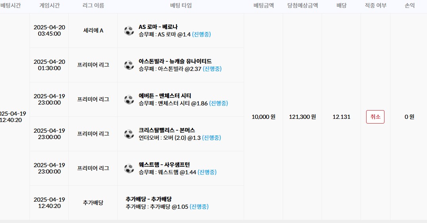Click the 적중 여부 column header
Image resolution: width=427 pixels, height=223 pixels.
(375, 6)
